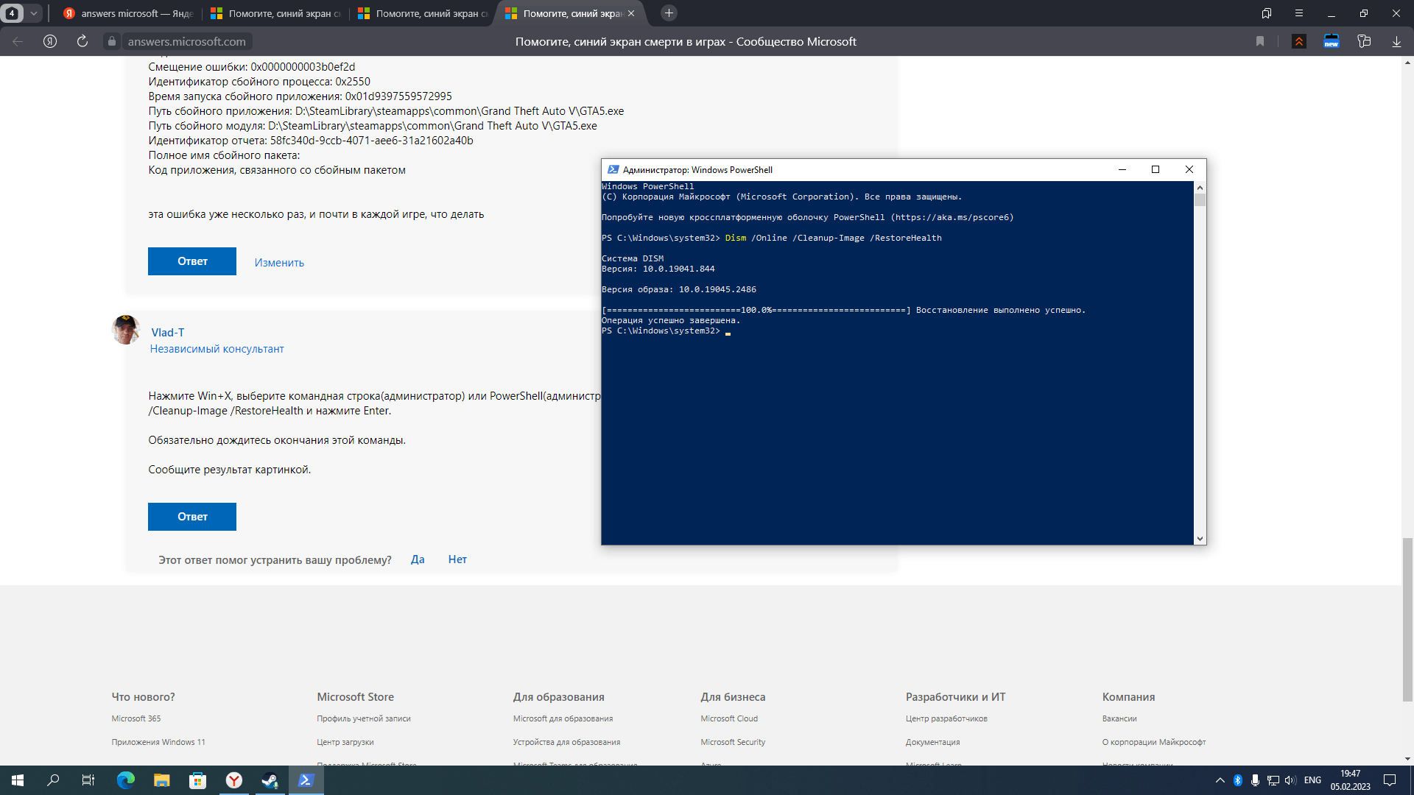Expand the tab list dropdown arrow
Image resolution: width=1414 pixels, height=795 pixels.
point(34,13)
